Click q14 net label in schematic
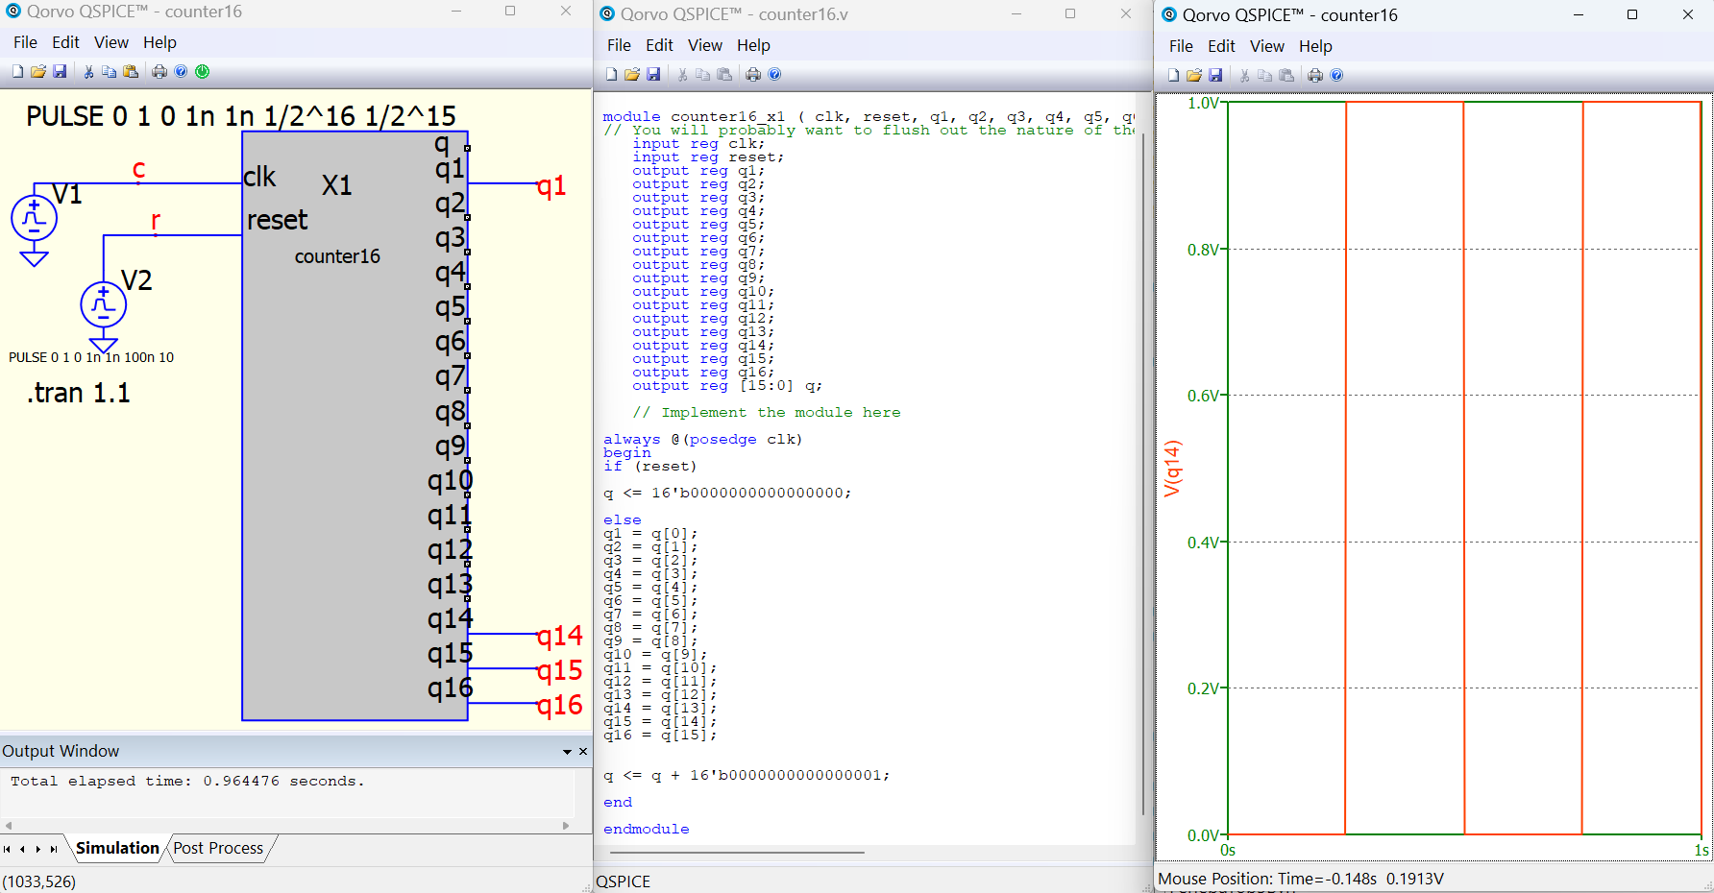The height and width of the screenshot is (893, 1714). (x=560, y=636)
